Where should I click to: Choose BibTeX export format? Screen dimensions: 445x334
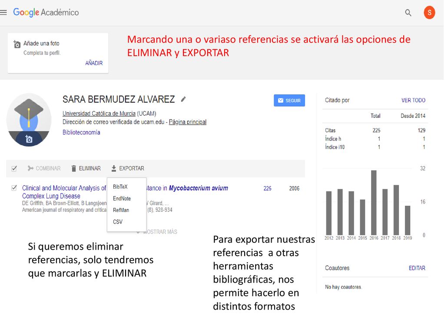(120, 187)
